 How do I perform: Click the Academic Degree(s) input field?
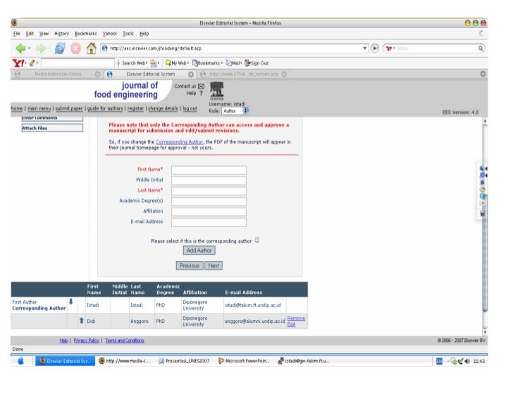[209, 201]
